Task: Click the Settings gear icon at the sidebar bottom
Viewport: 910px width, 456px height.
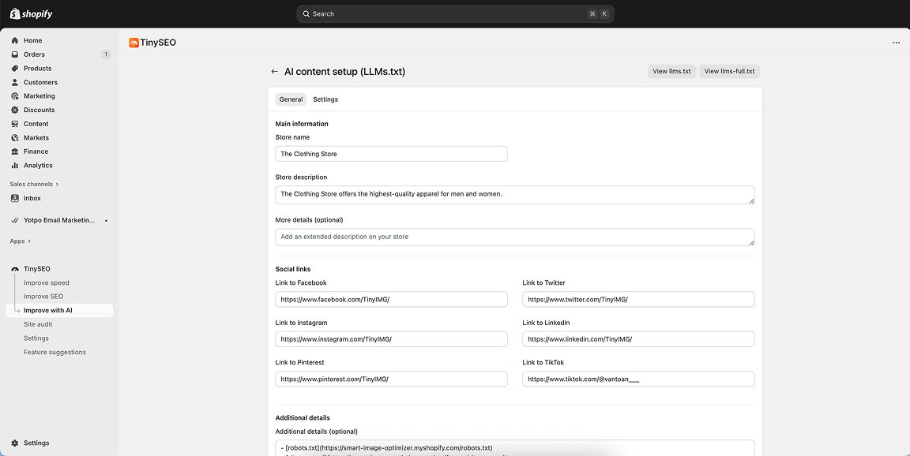Action: point(15,443)
